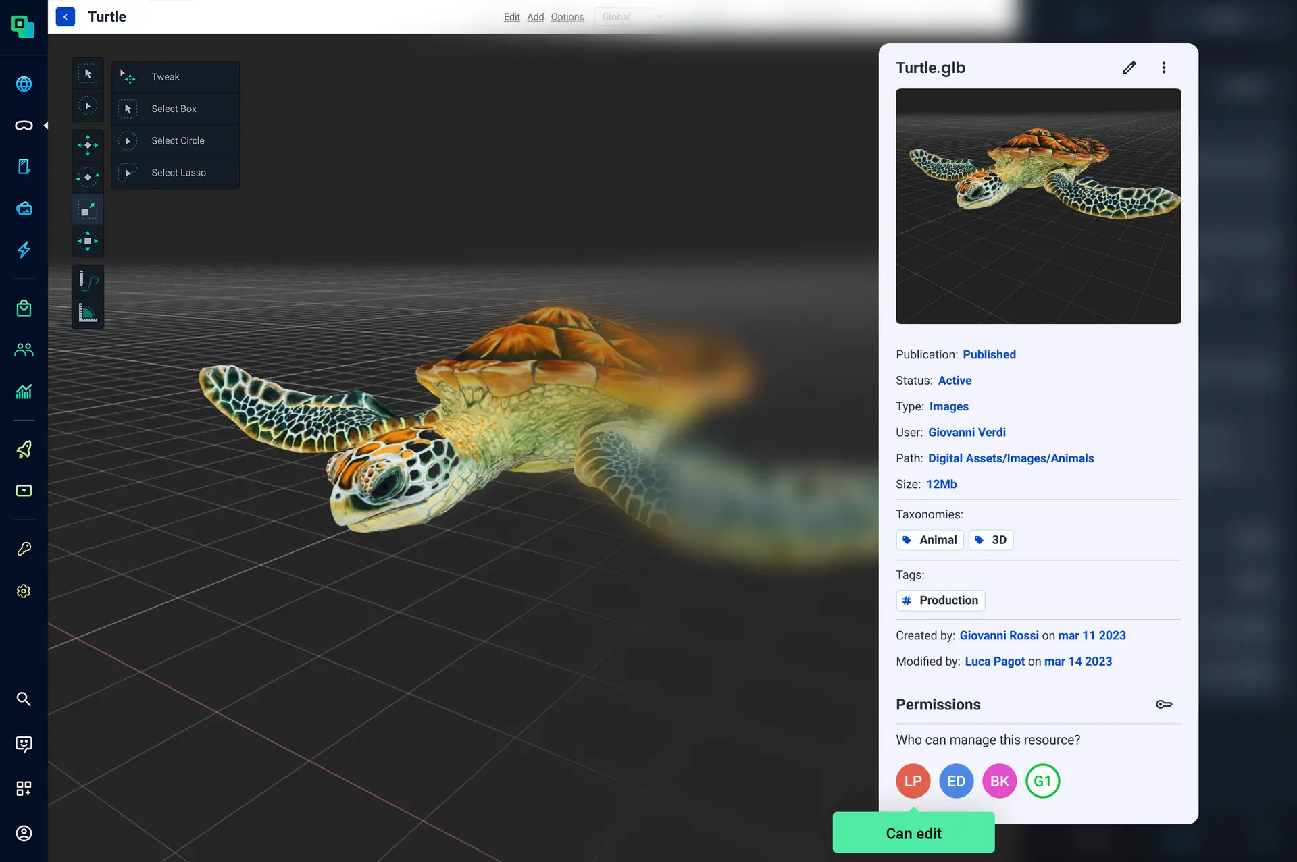Click the key icon next to Permissions
1297x862 pixels.
tap(1163, 704)
